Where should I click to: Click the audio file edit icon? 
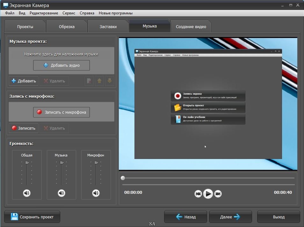tap(89, 81)
